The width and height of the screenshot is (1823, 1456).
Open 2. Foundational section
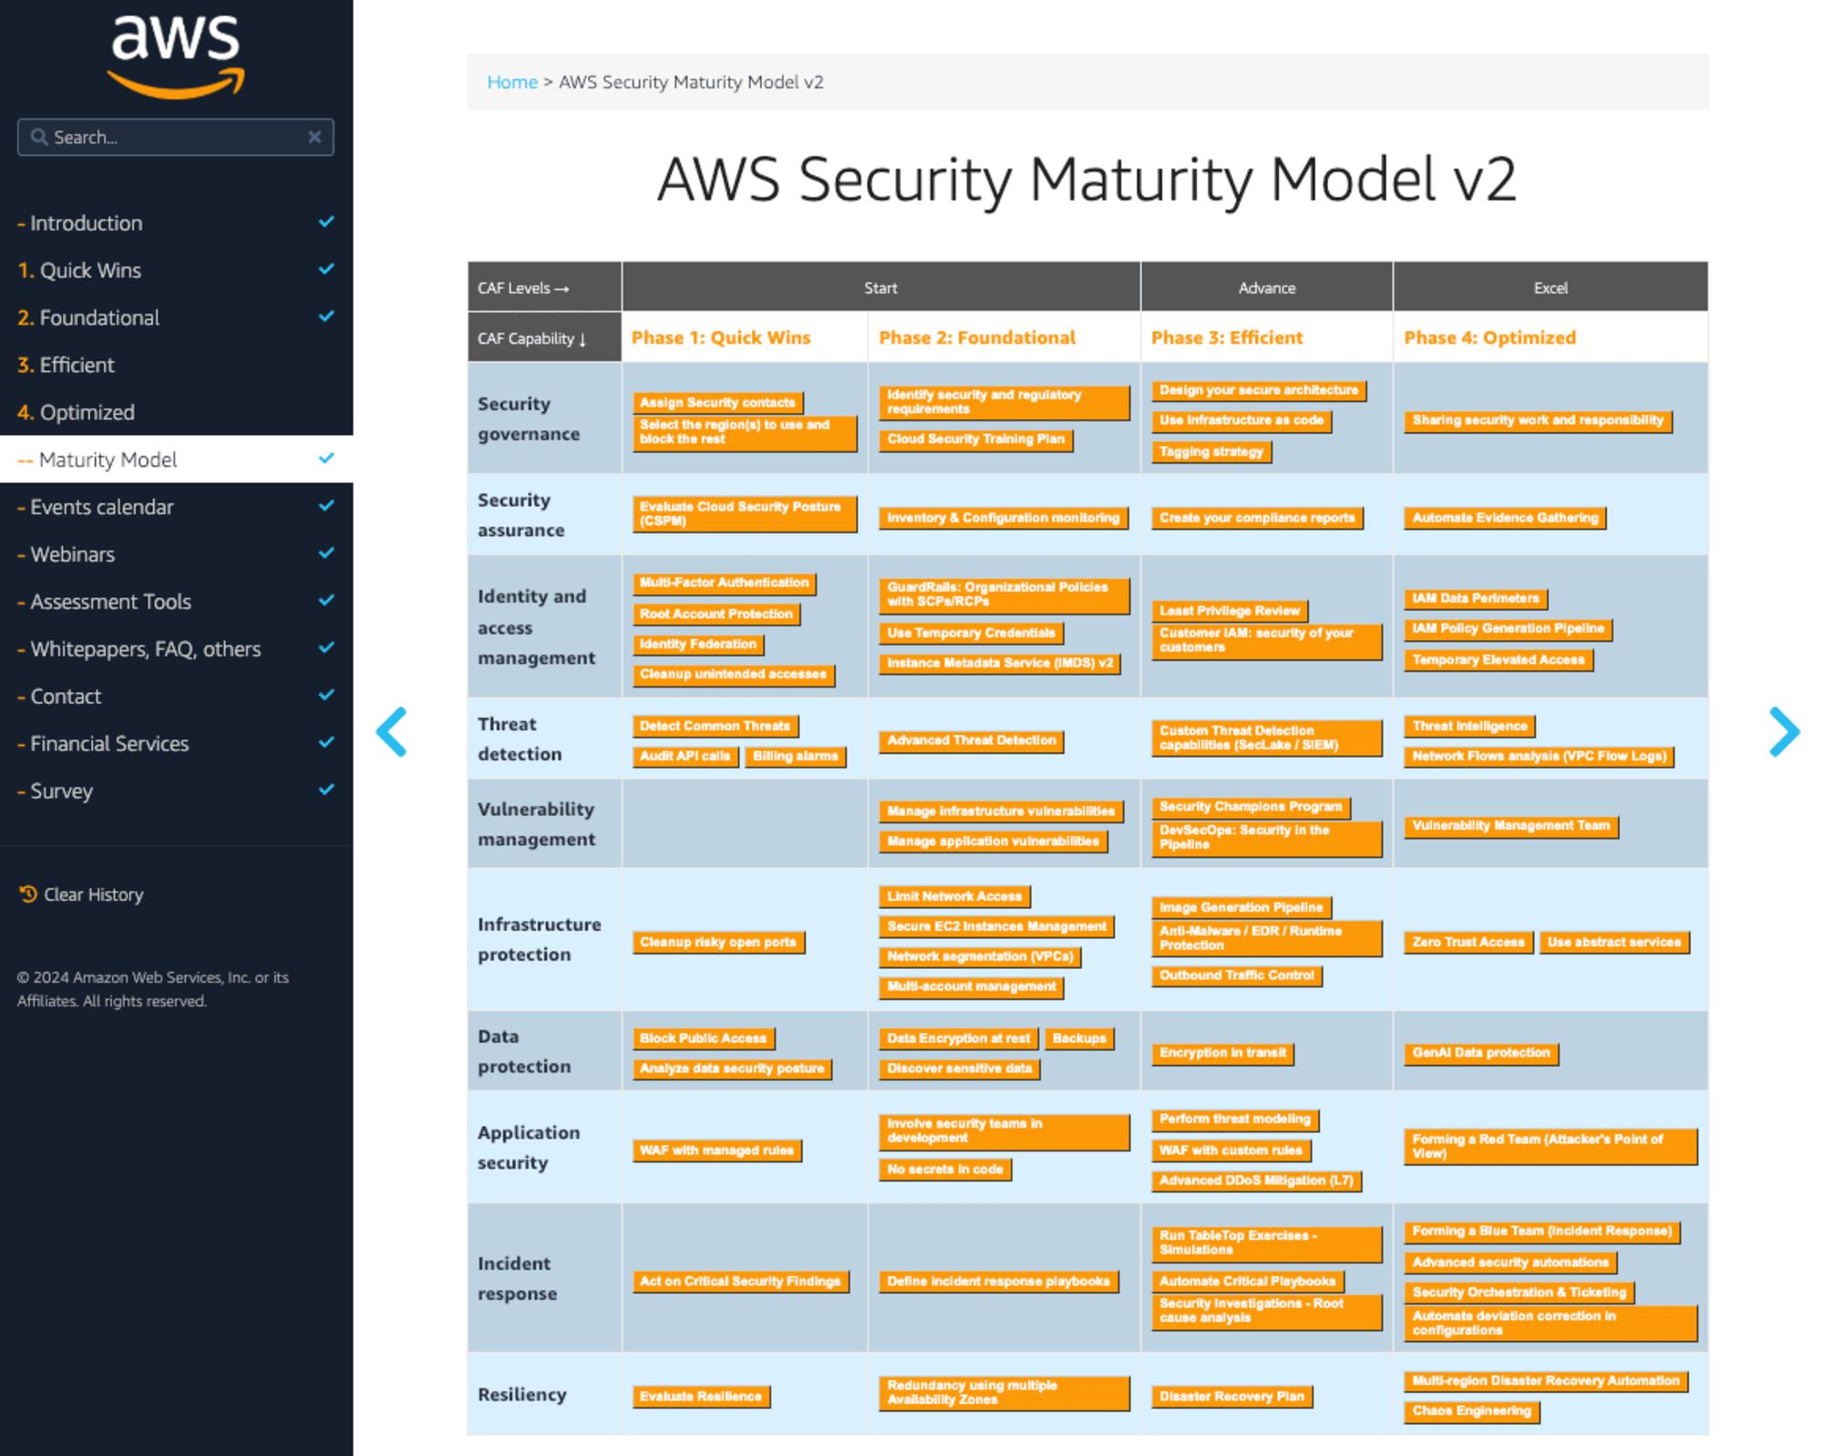[x=176, y=317]
